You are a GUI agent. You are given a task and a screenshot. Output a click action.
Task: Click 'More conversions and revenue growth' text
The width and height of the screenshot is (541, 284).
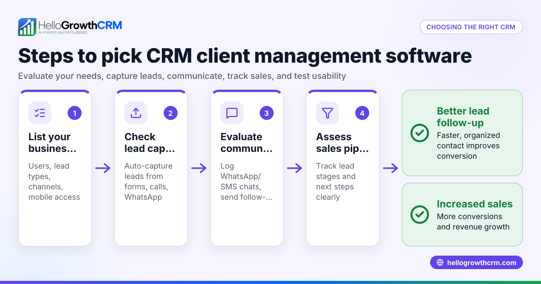[x=473, y=222]
